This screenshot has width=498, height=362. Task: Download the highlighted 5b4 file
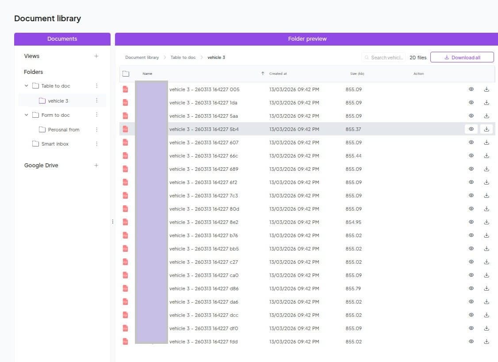pos(486,129)
